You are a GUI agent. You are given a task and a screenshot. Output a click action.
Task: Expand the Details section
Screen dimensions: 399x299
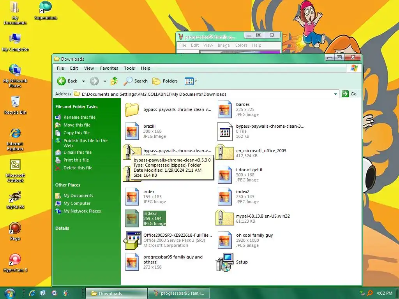[62, 228]
